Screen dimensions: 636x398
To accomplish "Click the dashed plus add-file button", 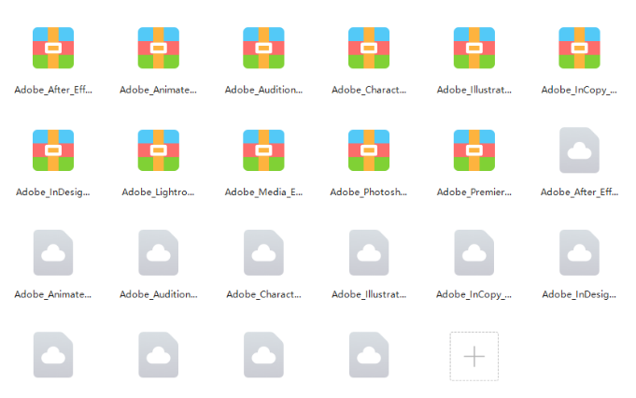I will point(474,356).
